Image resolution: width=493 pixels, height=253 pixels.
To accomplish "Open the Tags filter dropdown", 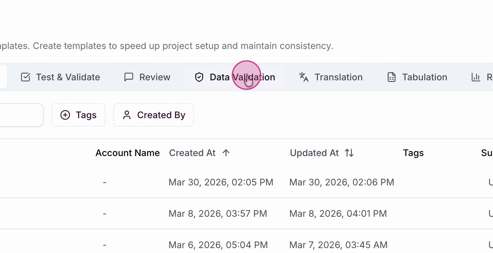I will tap(78, 115).
